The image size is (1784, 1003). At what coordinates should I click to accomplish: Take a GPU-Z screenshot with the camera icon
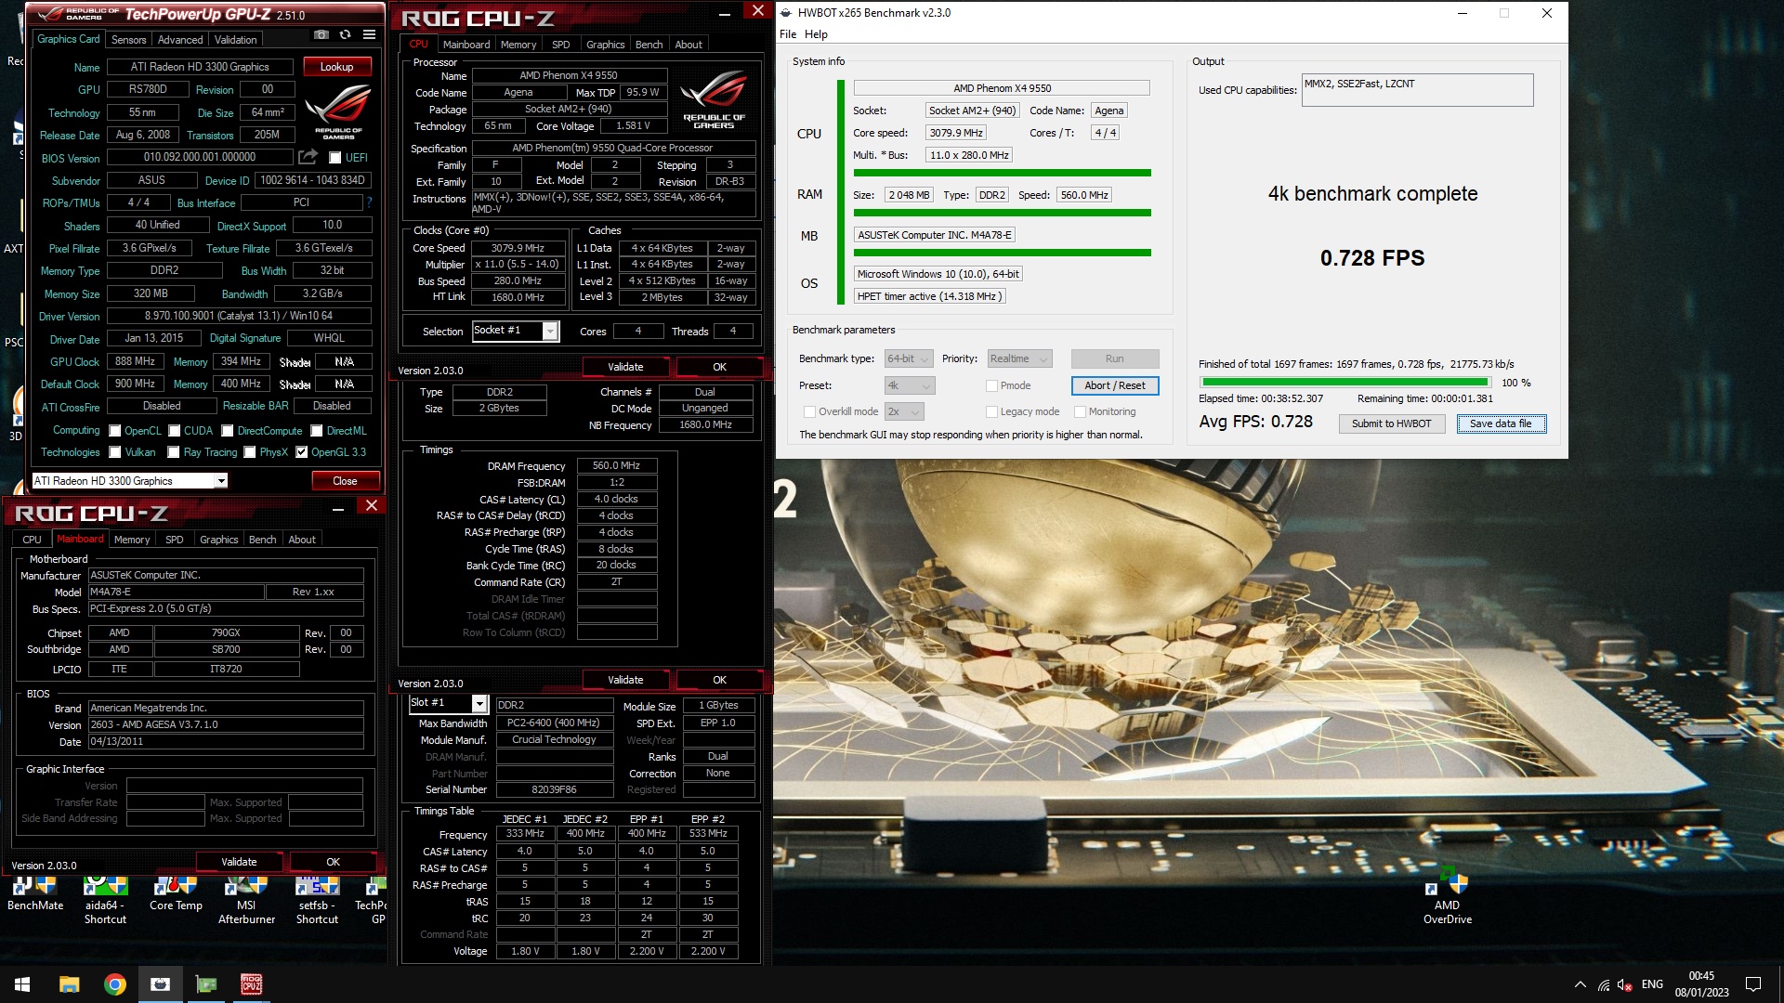click(x=321, y=34)
